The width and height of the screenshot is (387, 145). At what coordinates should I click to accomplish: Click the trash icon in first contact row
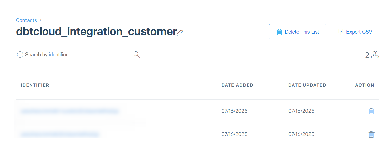(x=371, y=111)
